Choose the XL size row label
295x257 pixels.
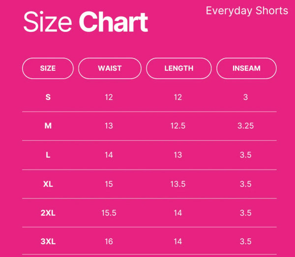pos(48,184)
